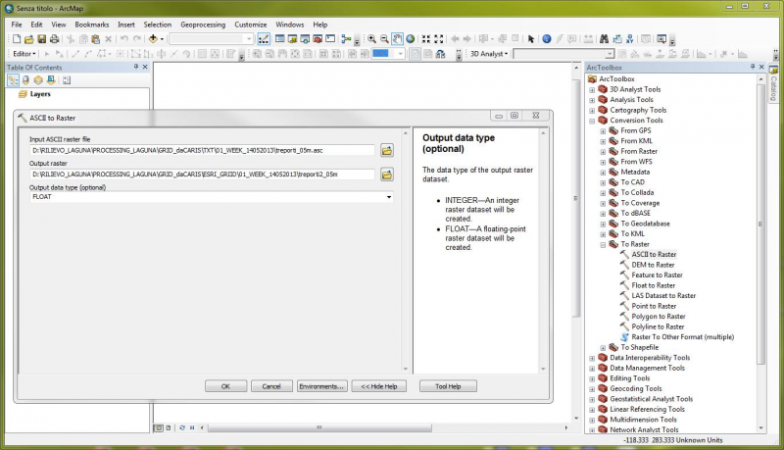Click the Fixed Zoom In icon
This screenshot has width=784, height=450.
pos(426,39)
